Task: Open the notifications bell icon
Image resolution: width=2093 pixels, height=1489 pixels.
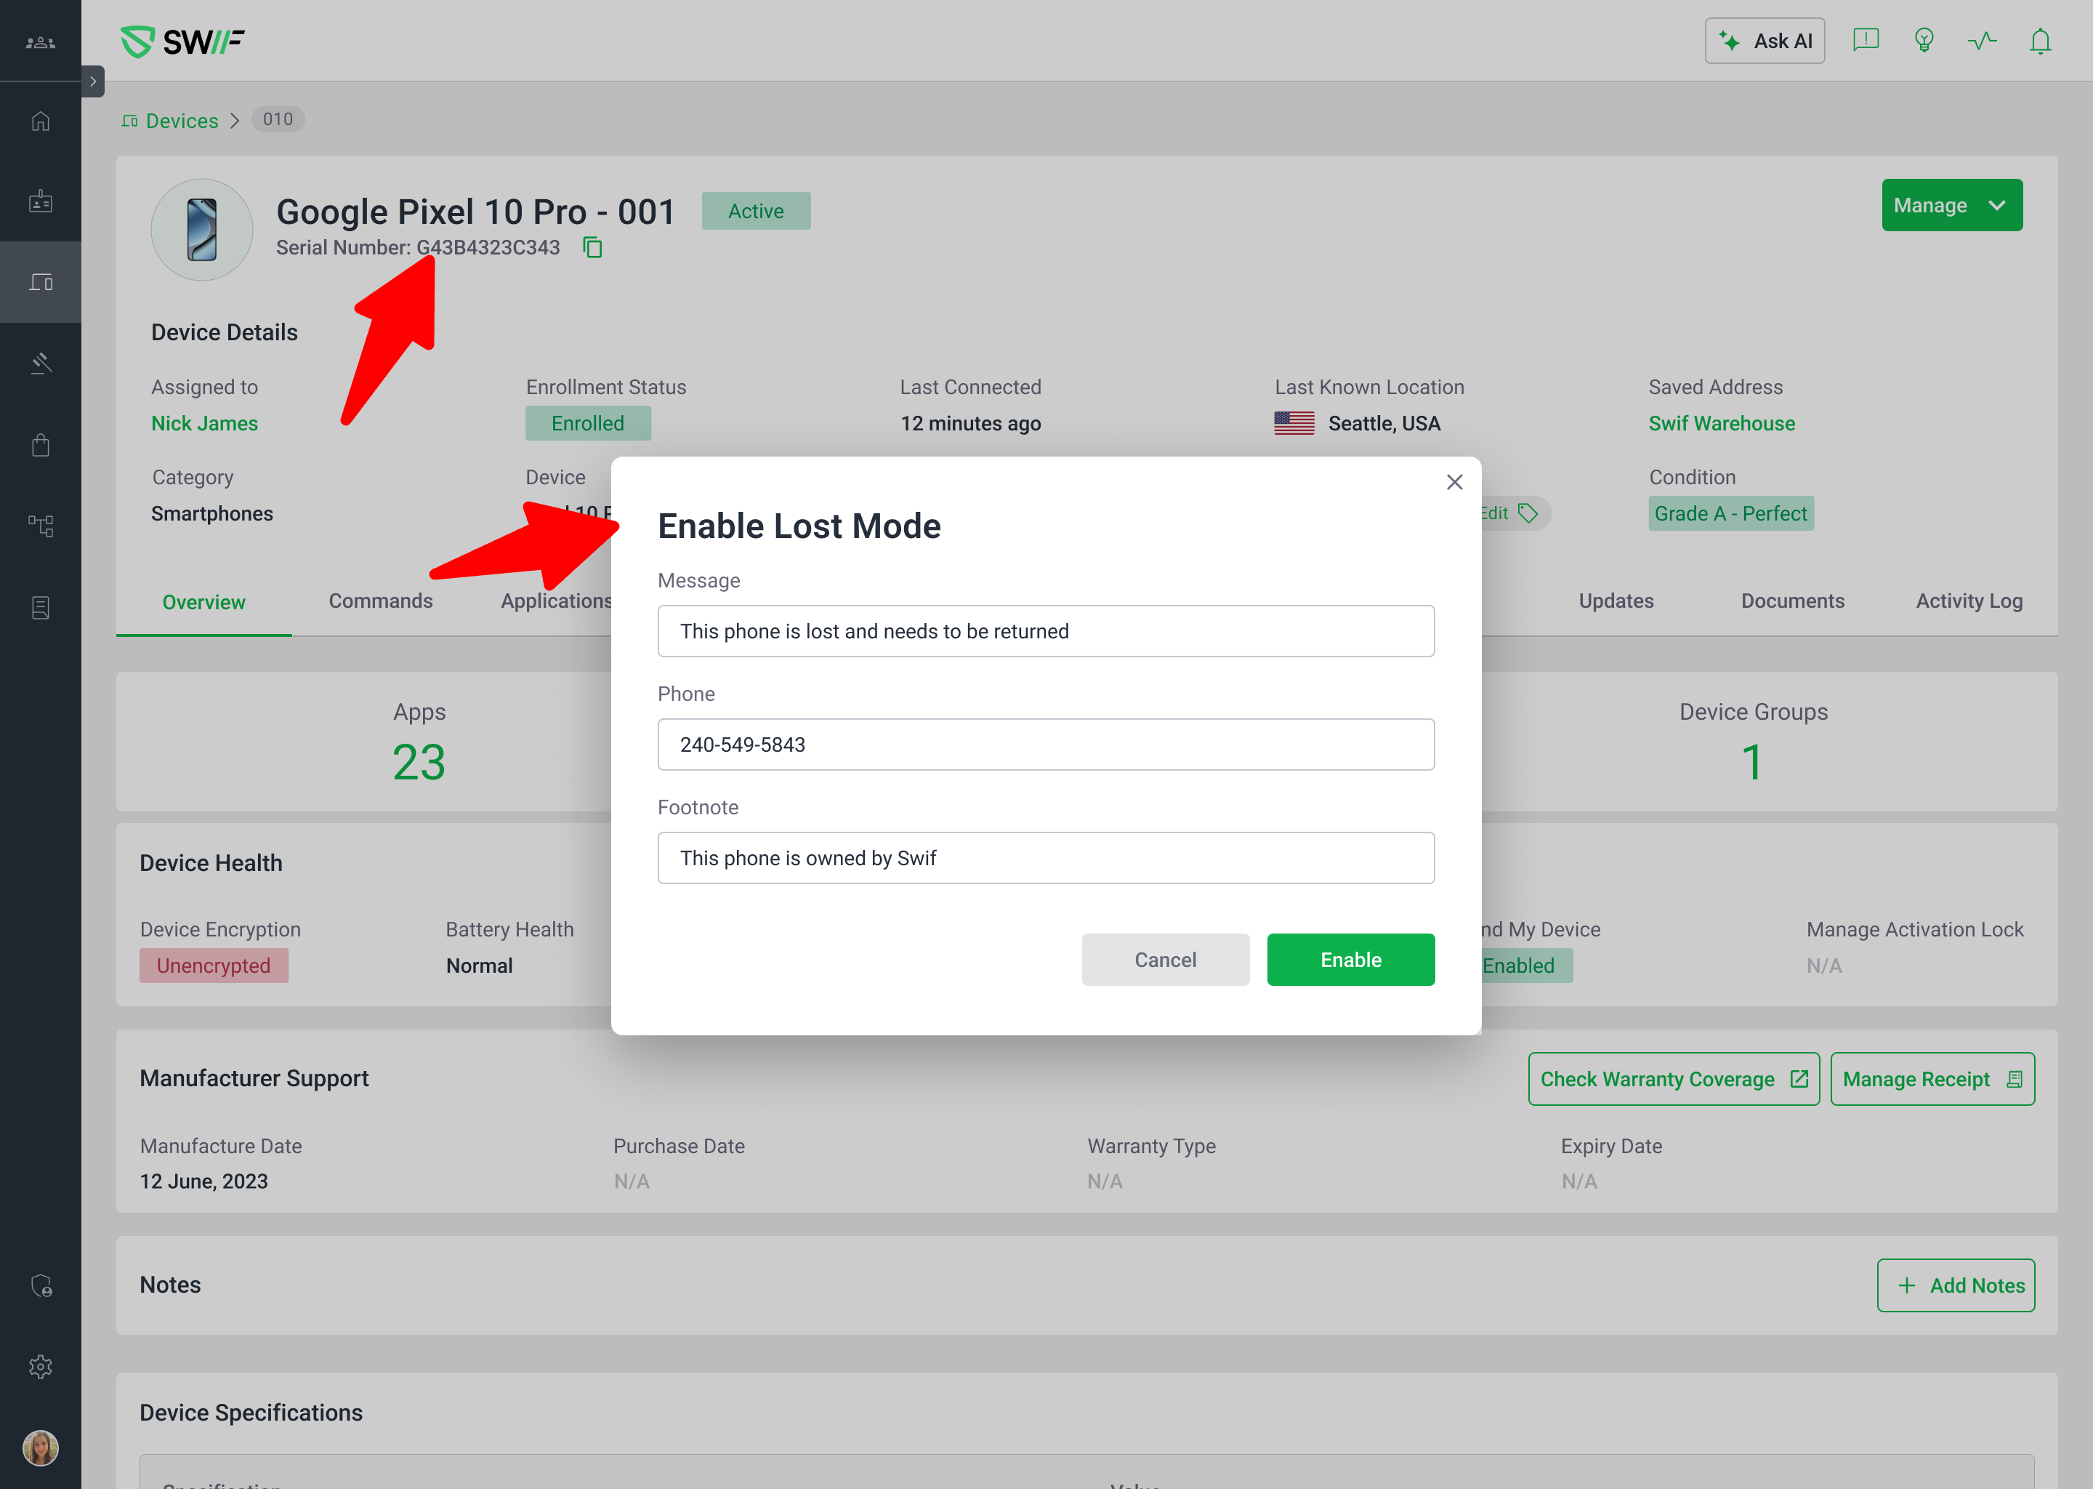Action: coord(2040,41)
